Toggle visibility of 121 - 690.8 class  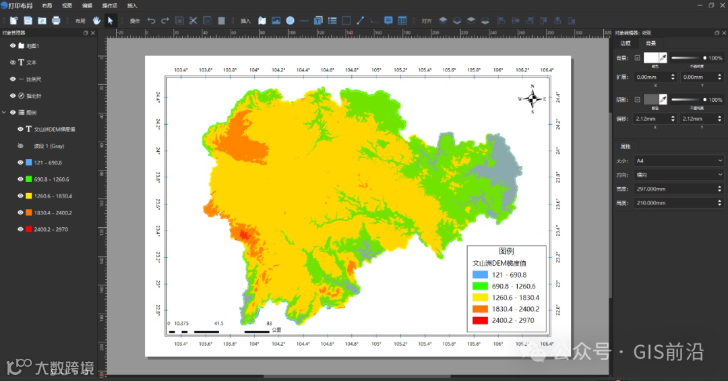[20, 163]
